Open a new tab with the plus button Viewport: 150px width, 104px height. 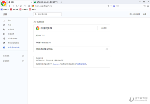(x=61, y=2)
